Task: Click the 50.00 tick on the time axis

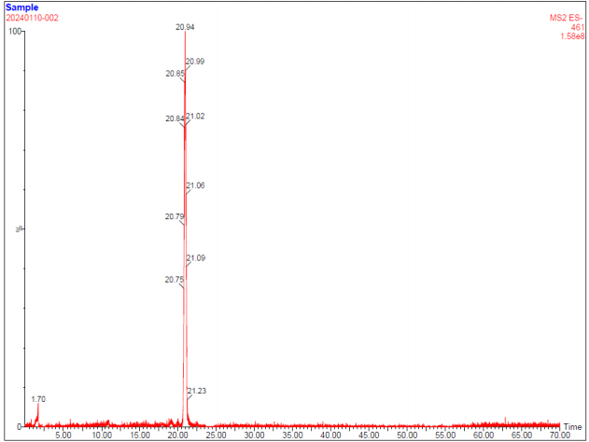Action: click(x=407, y=435)
